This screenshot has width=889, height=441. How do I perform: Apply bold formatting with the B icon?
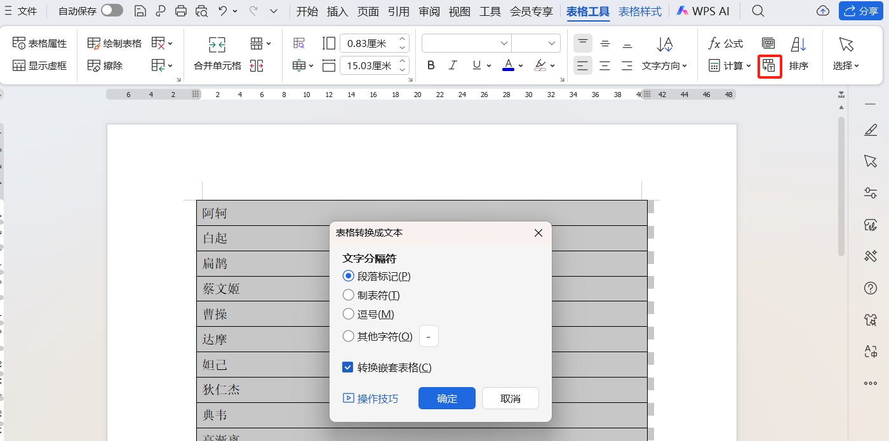pyautogui.click(x=431, y=65)
